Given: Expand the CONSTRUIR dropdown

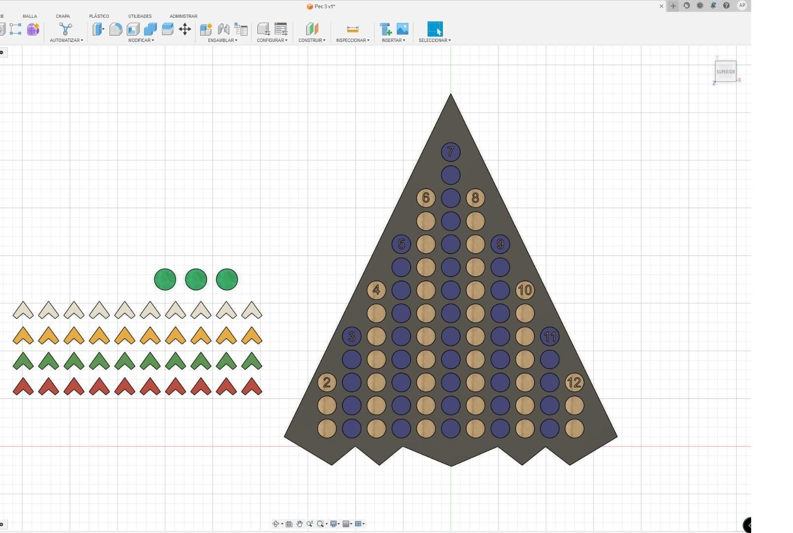Looking at the screenshot, I should point(312,40).
